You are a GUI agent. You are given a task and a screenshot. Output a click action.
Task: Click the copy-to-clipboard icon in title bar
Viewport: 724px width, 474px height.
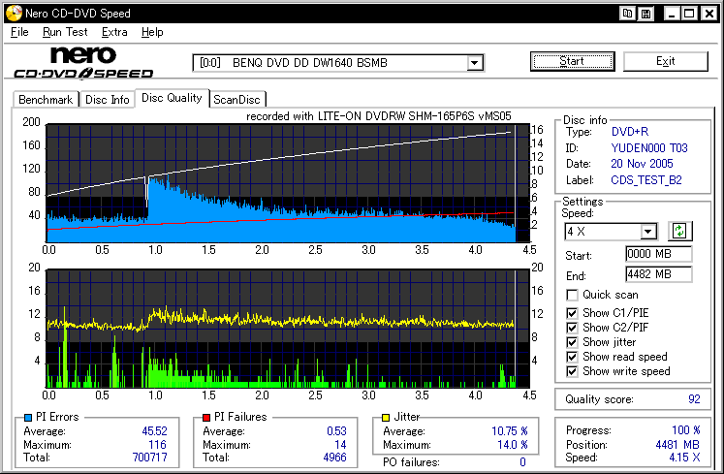click(628, 14)
